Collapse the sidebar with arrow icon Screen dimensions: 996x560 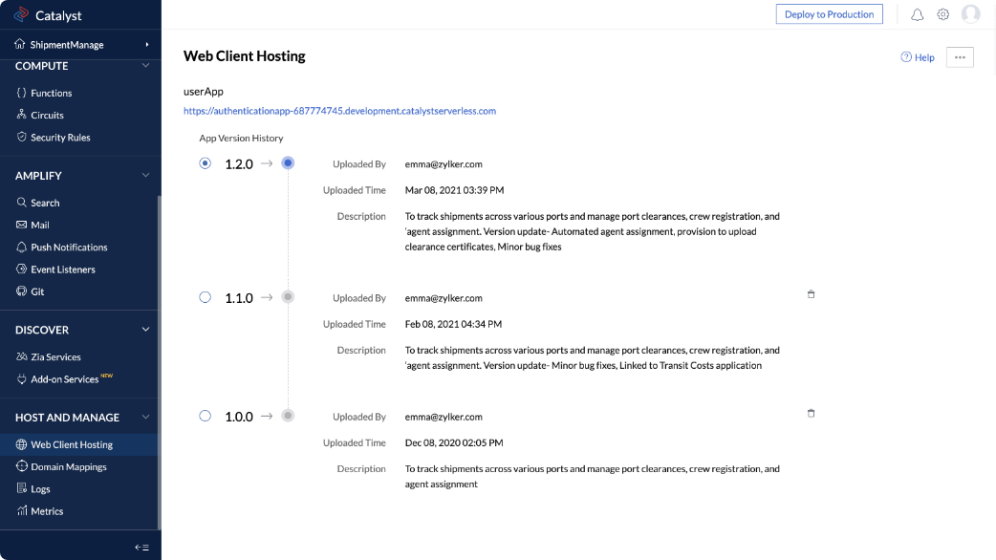pos(141,547)
